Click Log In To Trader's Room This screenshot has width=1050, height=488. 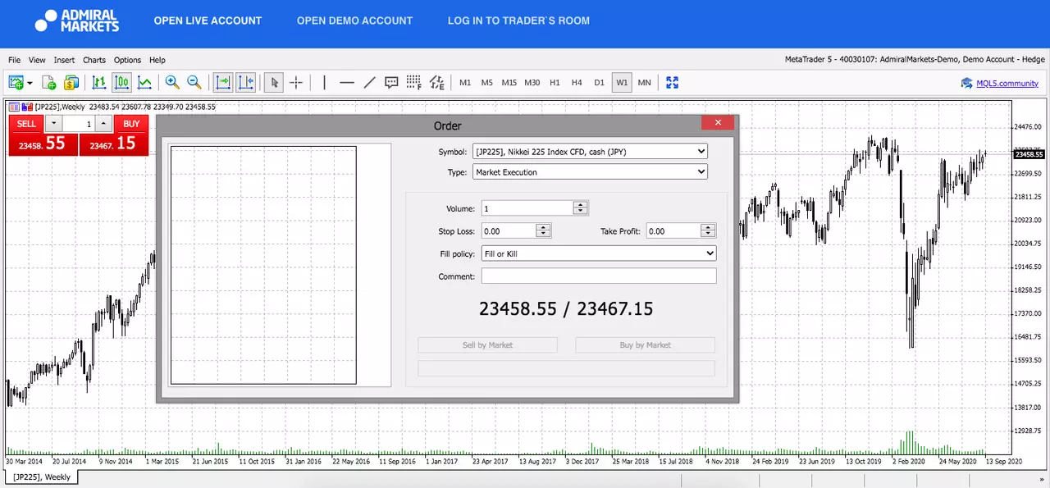tap(518, 21)
